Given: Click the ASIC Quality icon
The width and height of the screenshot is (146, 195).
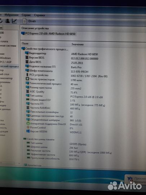Looking at the screenshot, I should click(x=28, y=91).
